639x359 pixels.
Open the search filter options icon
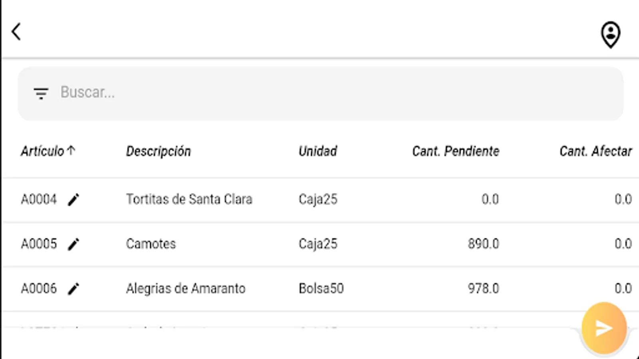click(x=41, y=93)
